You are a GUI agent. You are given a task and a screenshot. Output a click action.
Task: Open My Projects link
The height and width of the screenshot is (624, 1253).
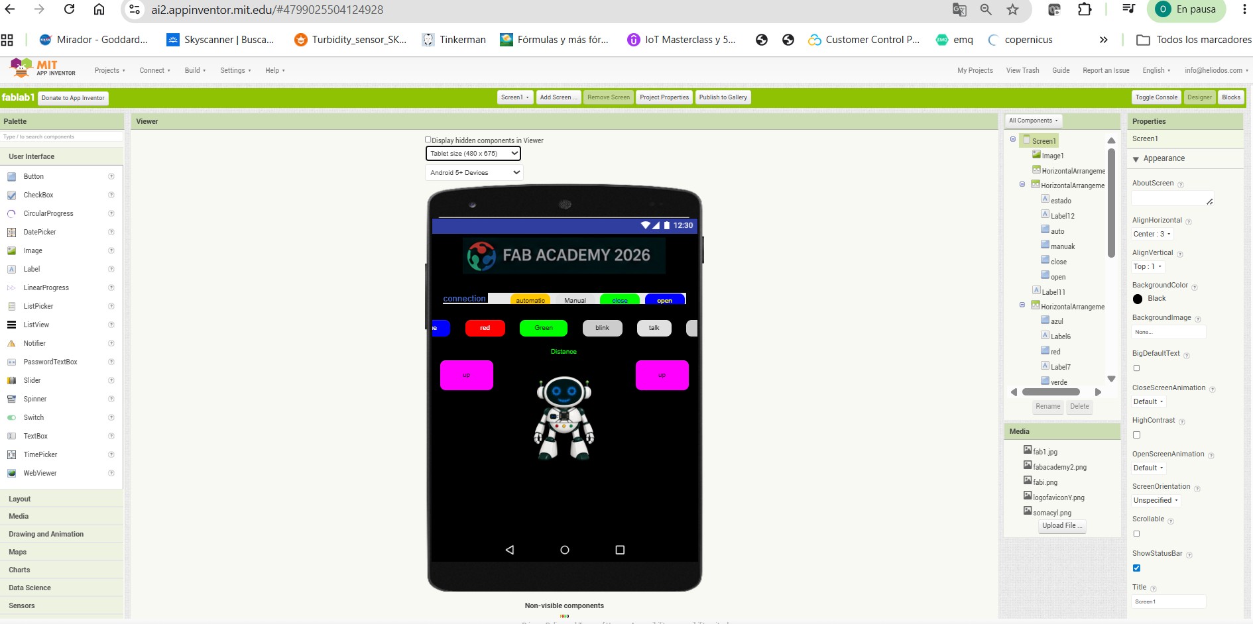coord(975,70)
